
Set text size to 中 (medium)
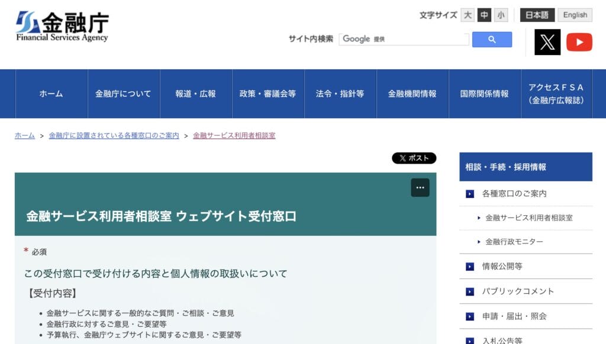point(485,15)
